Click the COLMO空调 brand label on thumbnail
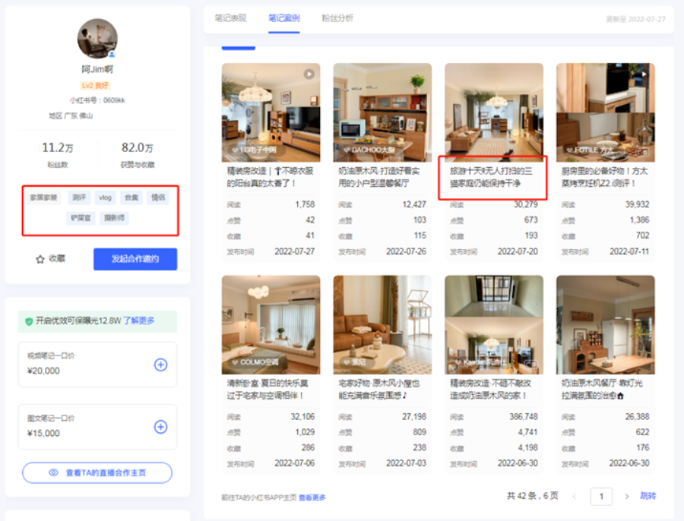The width and height of the screenshot is (684, 521). tap(255, 362)
